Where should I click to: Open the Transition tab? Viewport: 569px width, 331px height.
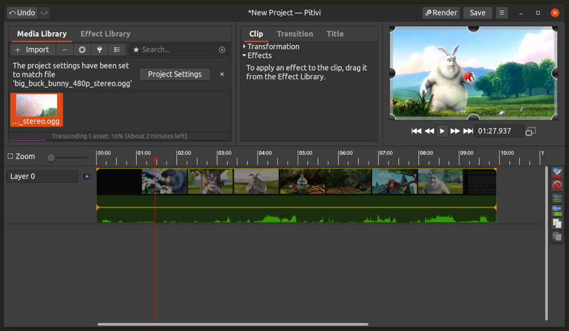click(294, 34)
